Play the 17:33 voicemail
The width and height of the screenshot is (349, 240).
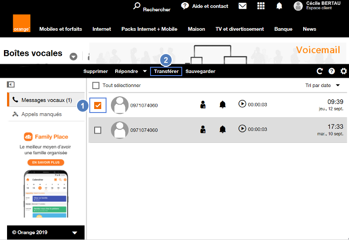point(242,128)
